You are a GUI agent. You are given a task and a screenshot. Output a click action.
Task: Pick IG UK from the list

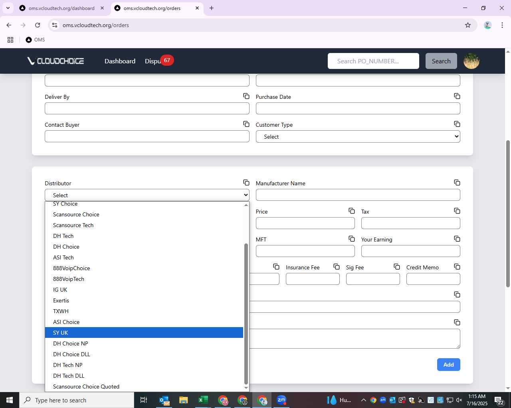[144, 290]
